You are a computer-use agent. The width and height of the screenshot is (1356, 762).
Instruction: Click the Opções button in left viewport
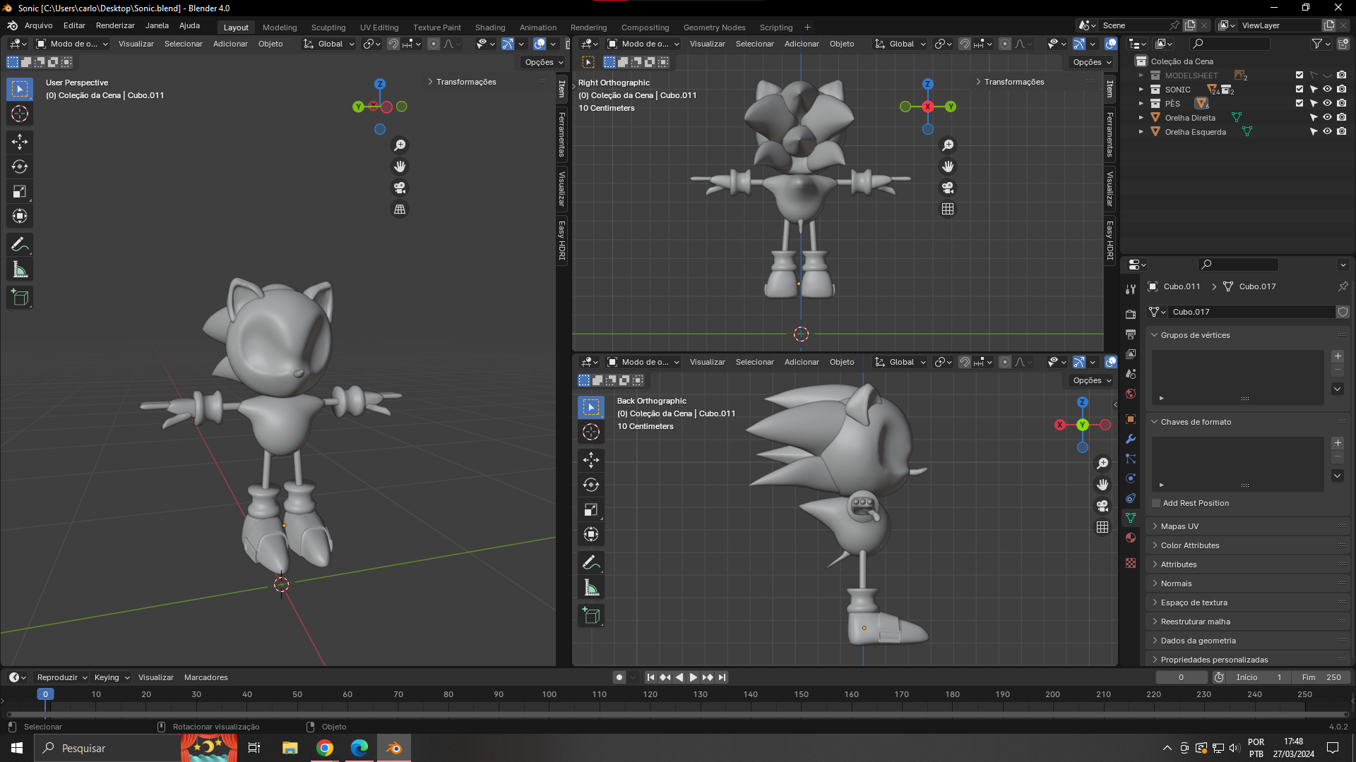coord(544,62)
